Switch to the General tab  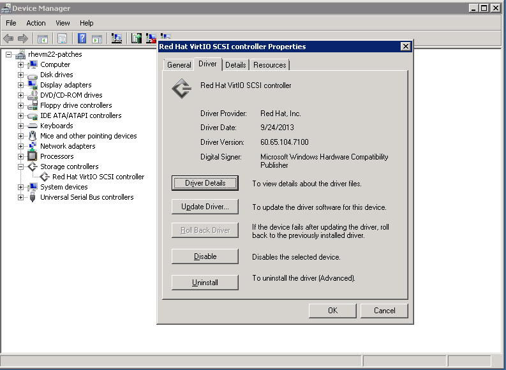pos(179,65)
